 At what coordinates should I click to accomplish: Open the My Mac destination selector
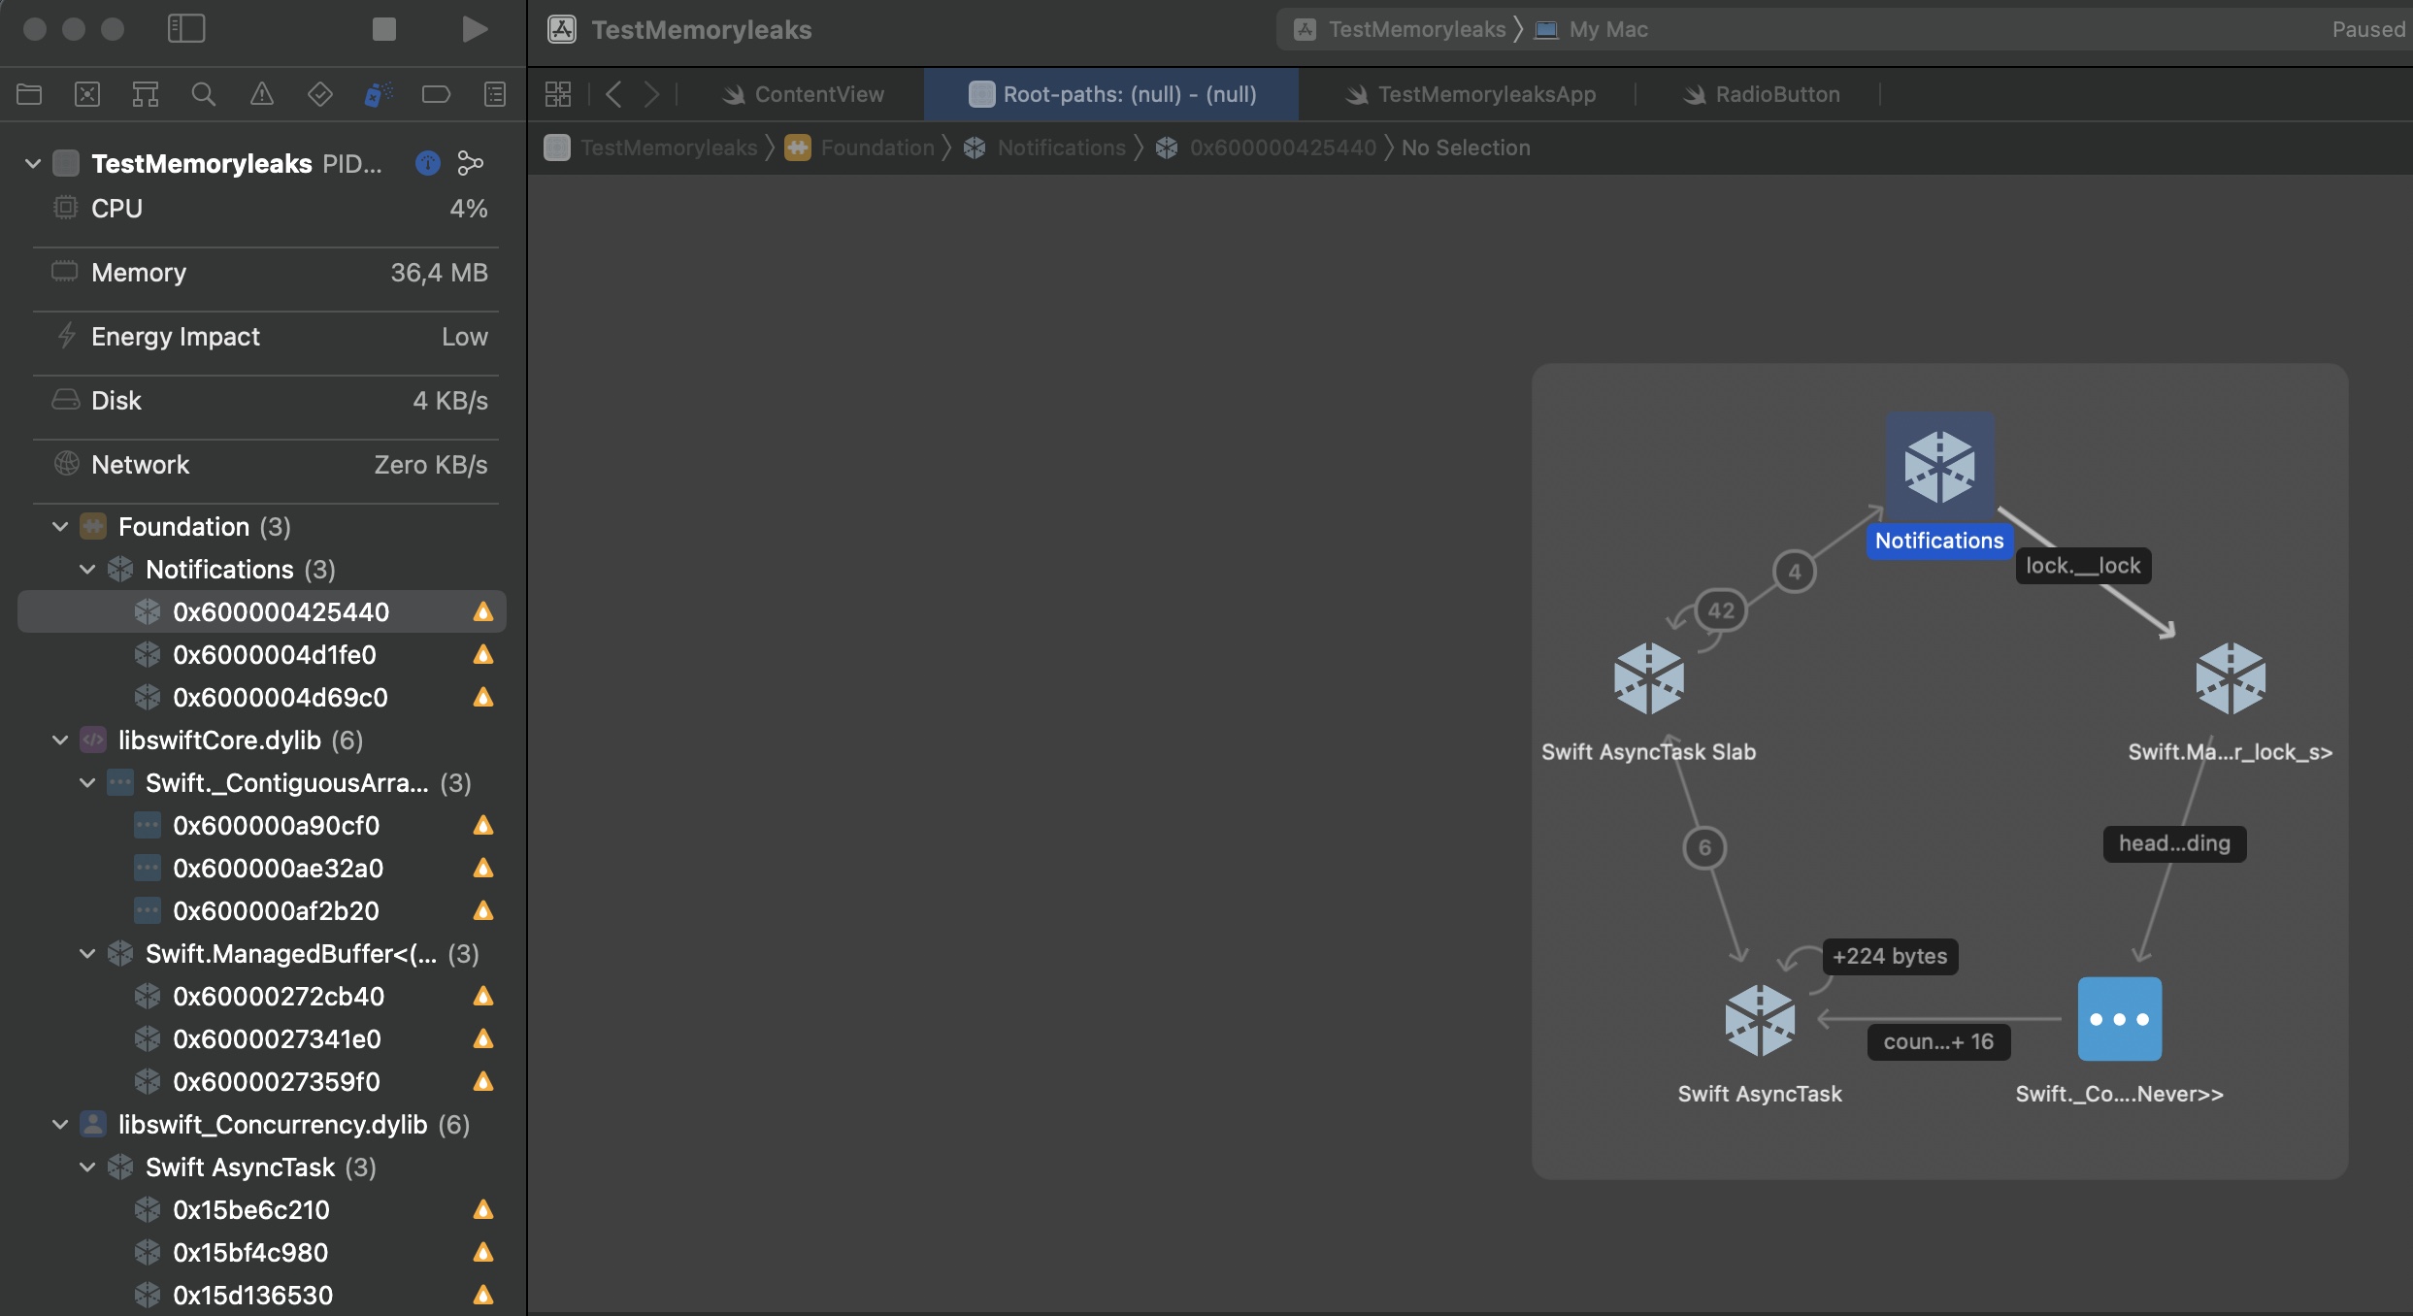tap(1607, 29)
